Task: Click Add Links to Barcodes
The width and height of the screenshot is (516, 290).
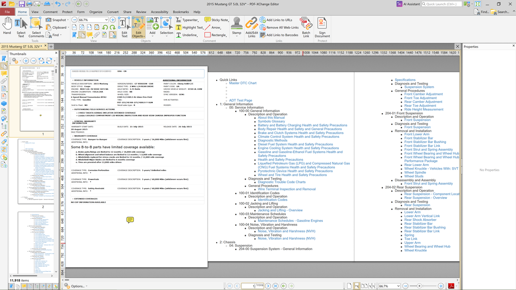Action: [279, 35]
